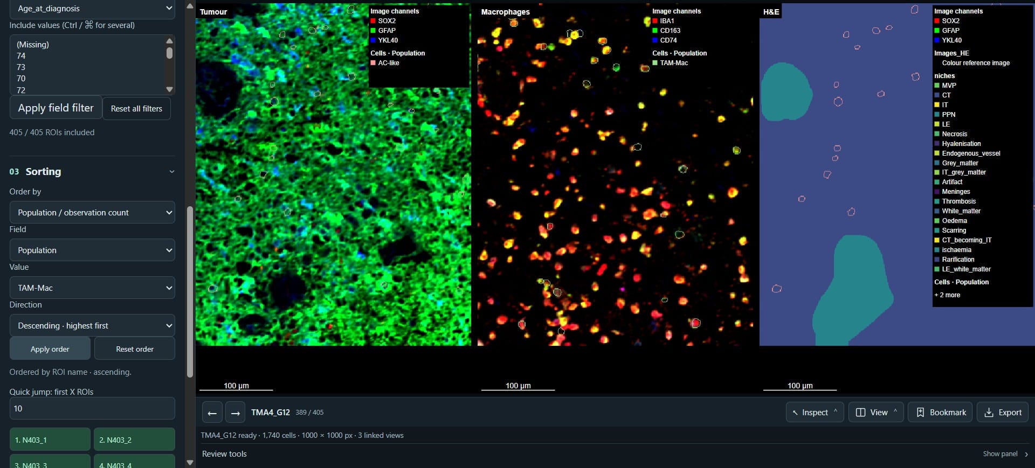Screen dimensions: 1035x468
Task: Apply the sorting order
Action: (x=50, y=348)
